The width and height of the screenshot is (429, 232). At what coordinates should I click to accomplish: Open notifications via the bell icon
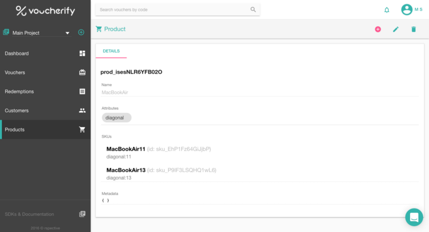tap(387, 10)
